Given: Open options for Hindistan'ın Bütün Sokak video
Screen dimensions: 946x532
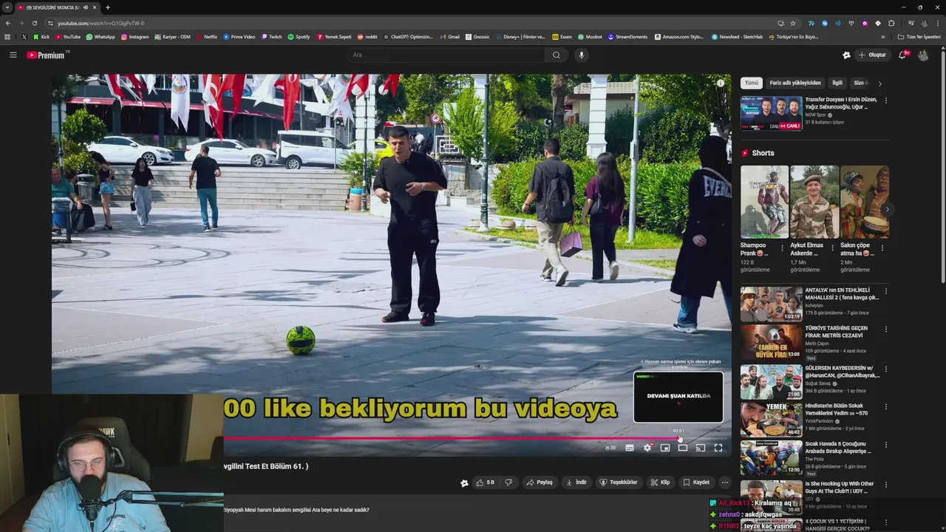Looking at the screenshot, I should click(x=886, y=406).
